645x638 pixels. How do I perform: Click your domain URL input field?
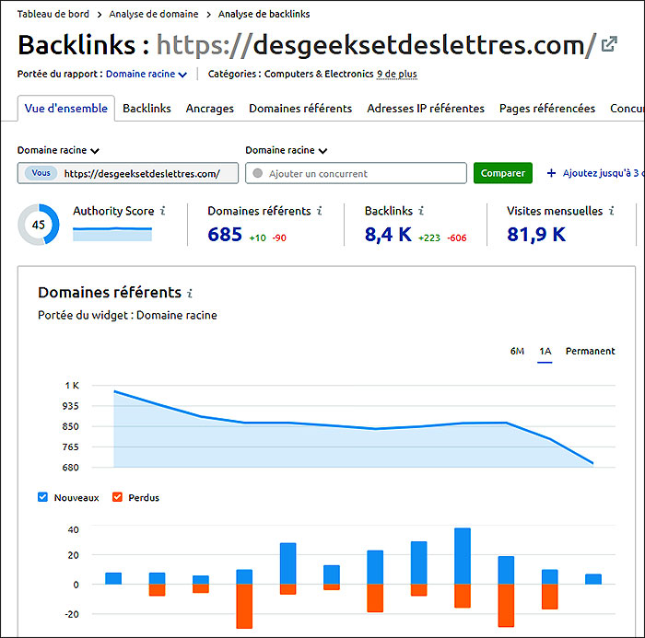(x=128, y=173)
